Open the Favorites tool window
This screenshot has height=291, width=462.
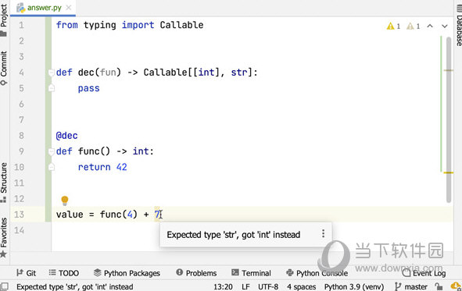coord(4,237)
